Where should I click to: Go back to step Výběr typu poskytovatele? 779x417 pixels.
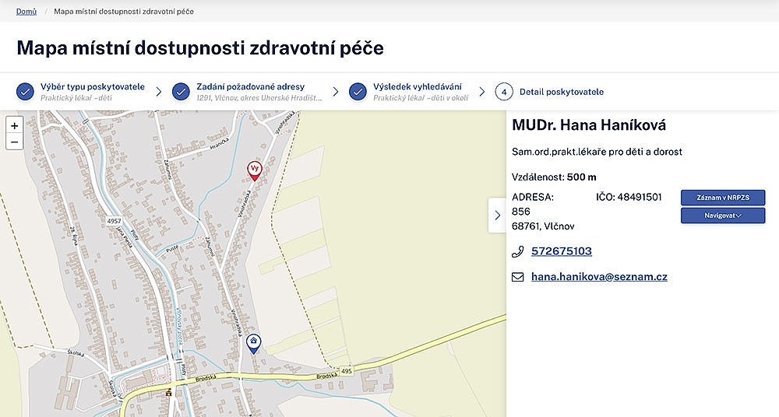(x=93, y=86)
